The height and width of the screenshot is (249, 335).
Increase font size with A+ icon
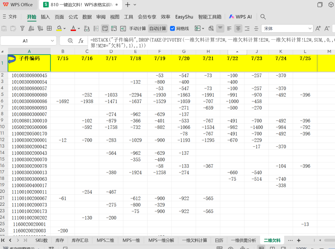point(318,28)
